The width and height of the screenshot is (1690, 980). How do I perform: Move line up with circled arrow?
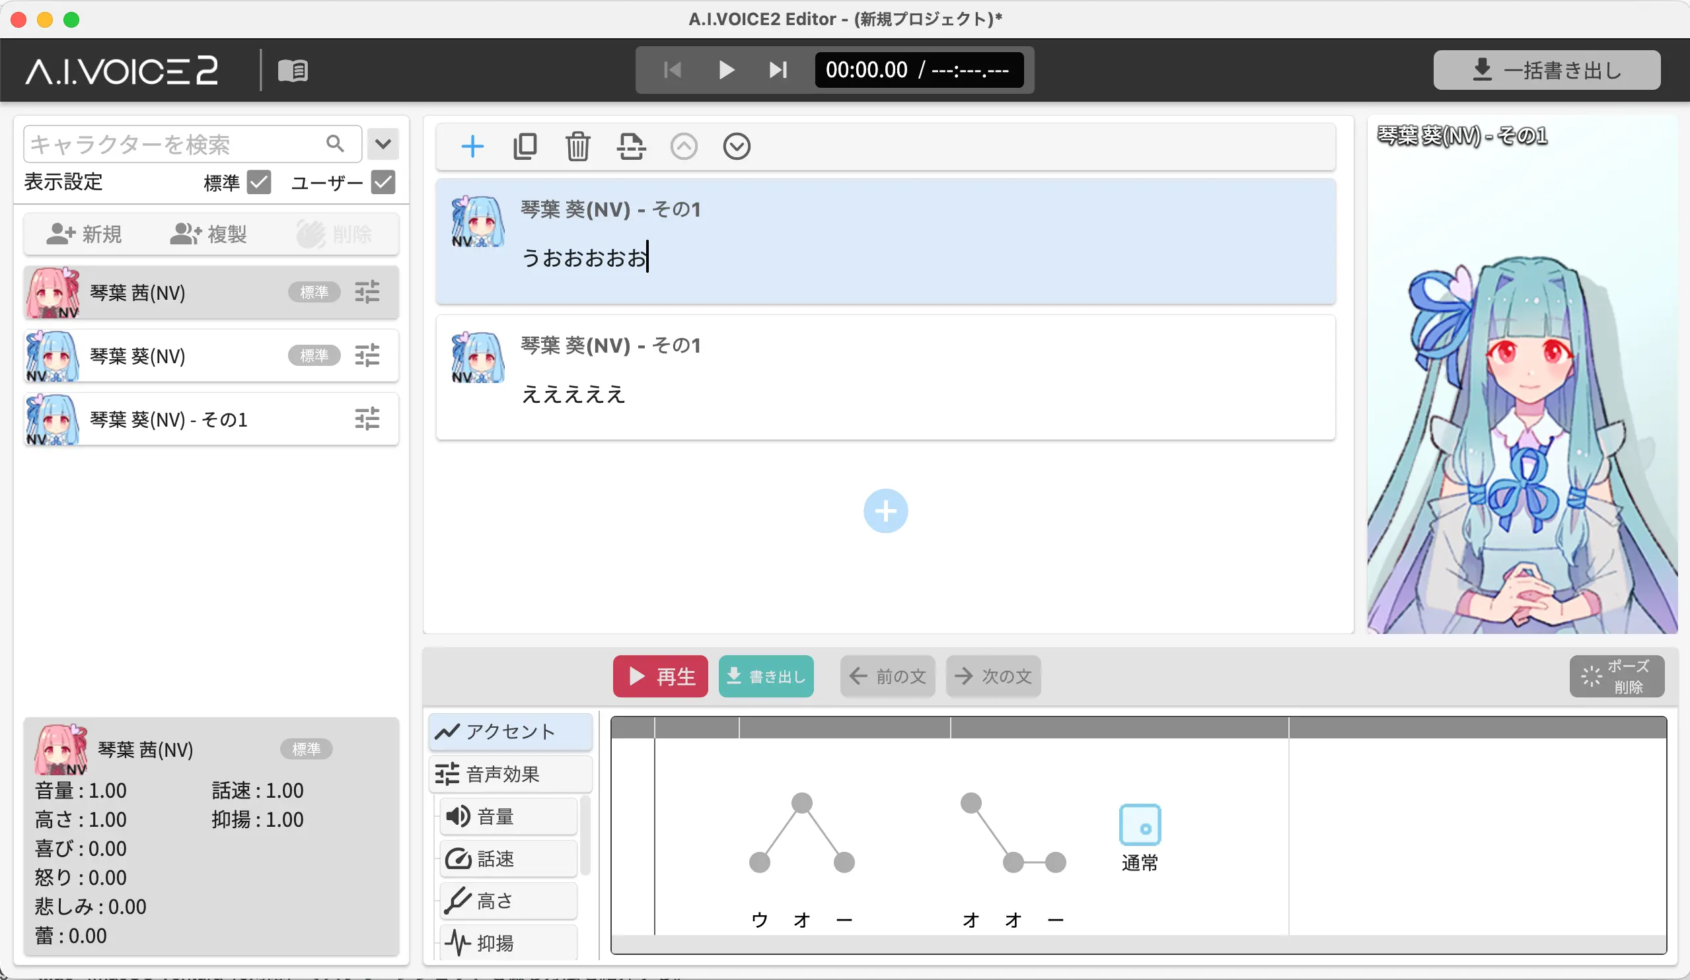(683, 146)
